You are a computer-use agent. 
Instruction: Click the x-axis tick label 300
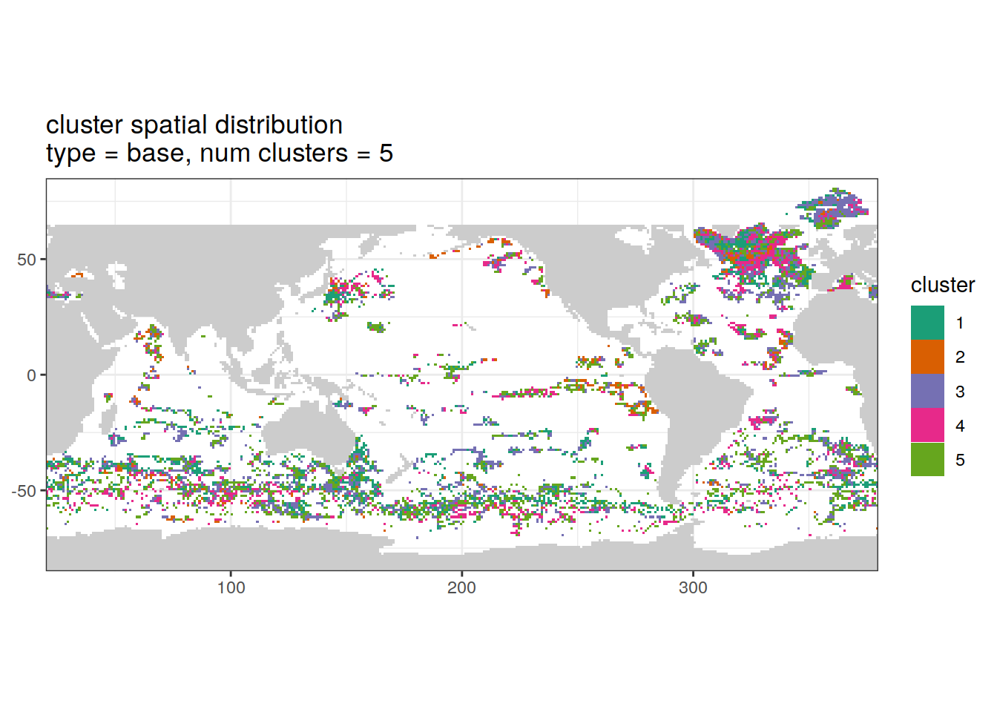pyautogui.click(x=693, y=588)
